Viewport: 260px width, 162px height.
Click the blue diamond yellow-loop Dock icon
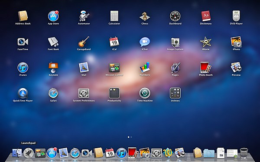click(x=168, y=153)
